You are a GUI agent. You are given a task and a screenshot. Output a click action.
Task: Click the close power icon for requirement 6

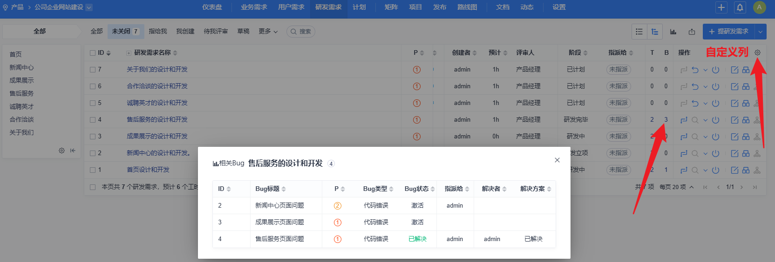tap(716, 86)
